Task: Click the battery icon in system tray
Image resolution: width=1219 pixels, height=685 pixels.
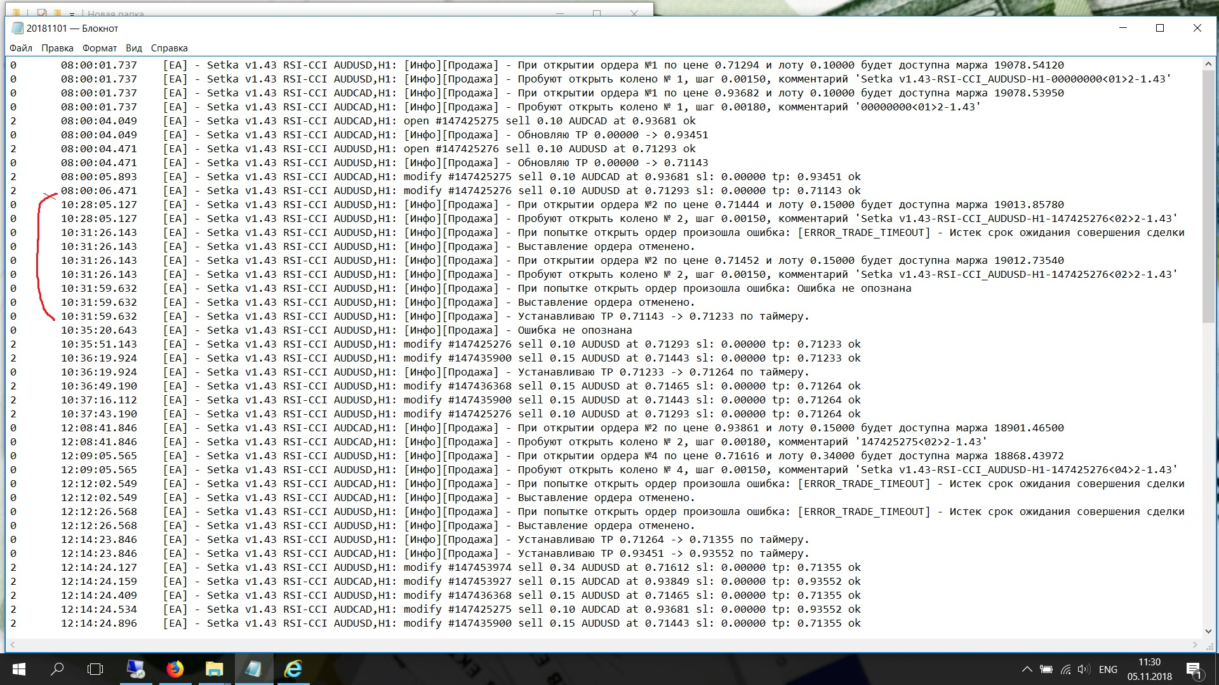Action: [x=1046, y=669]
